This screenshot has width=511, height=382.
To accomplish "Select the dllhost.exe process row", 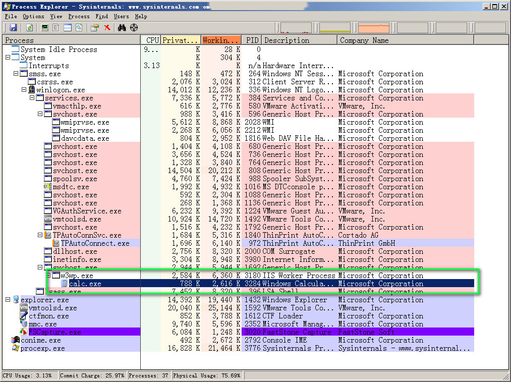I will (239, 251).
